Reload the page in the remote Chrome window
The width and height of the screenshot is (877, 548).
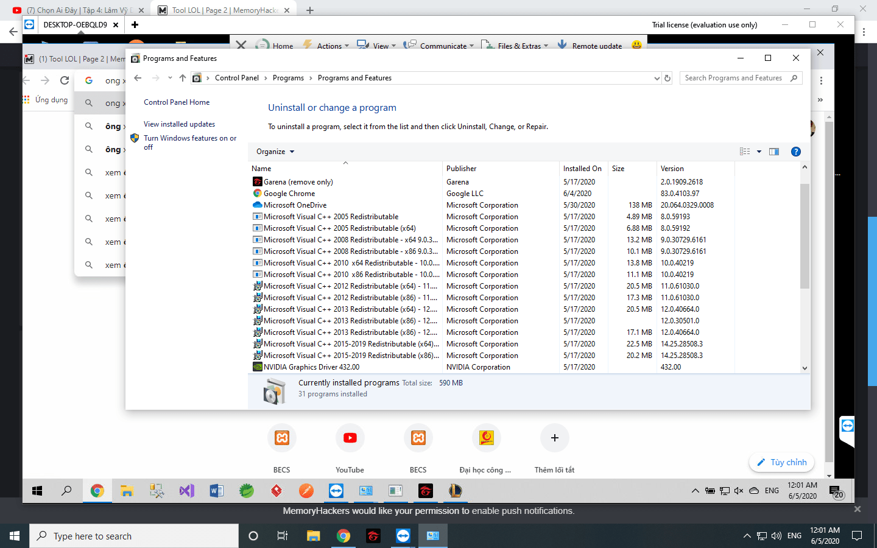(65, 80)
